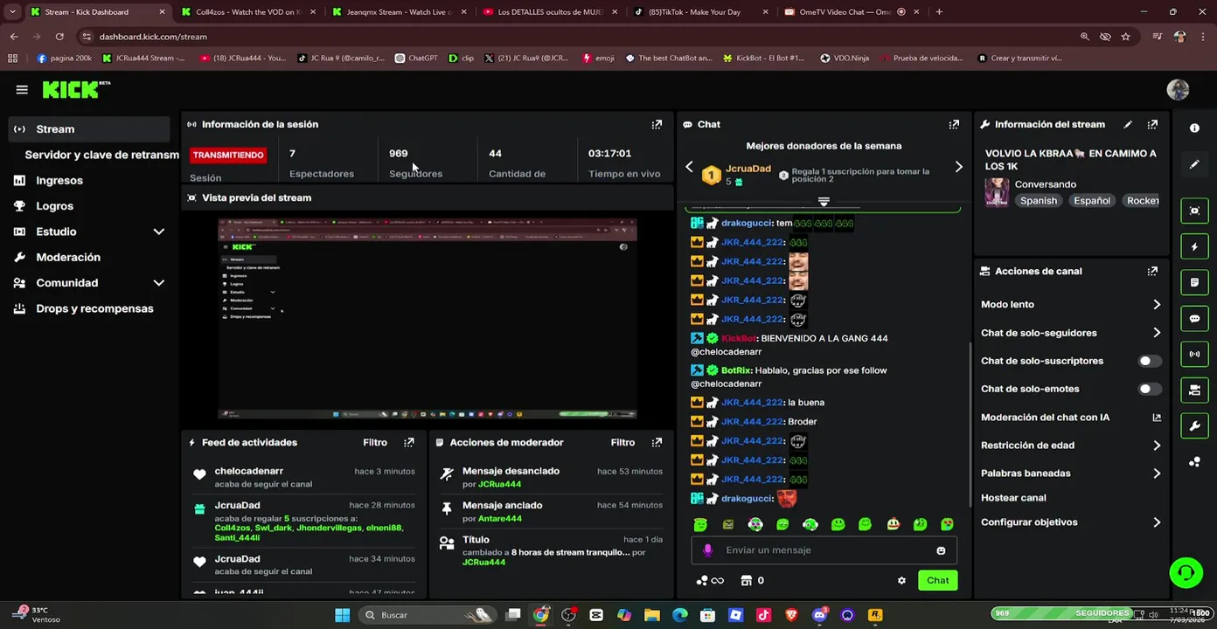Open Moderación del chat con IA link icon
This screenshot has height=629, width=1217.
tap(1157, 418)
